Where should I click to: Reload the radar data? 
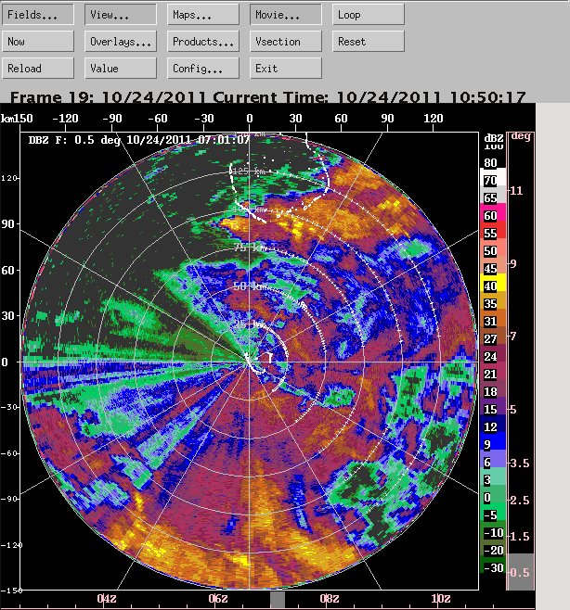38,69
